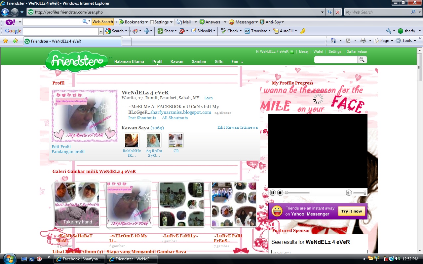Screen dimensions: 423x264
Task: Click the Show Desktop quick launch icon
Action: pyautogui.click(x=24, y=259)
